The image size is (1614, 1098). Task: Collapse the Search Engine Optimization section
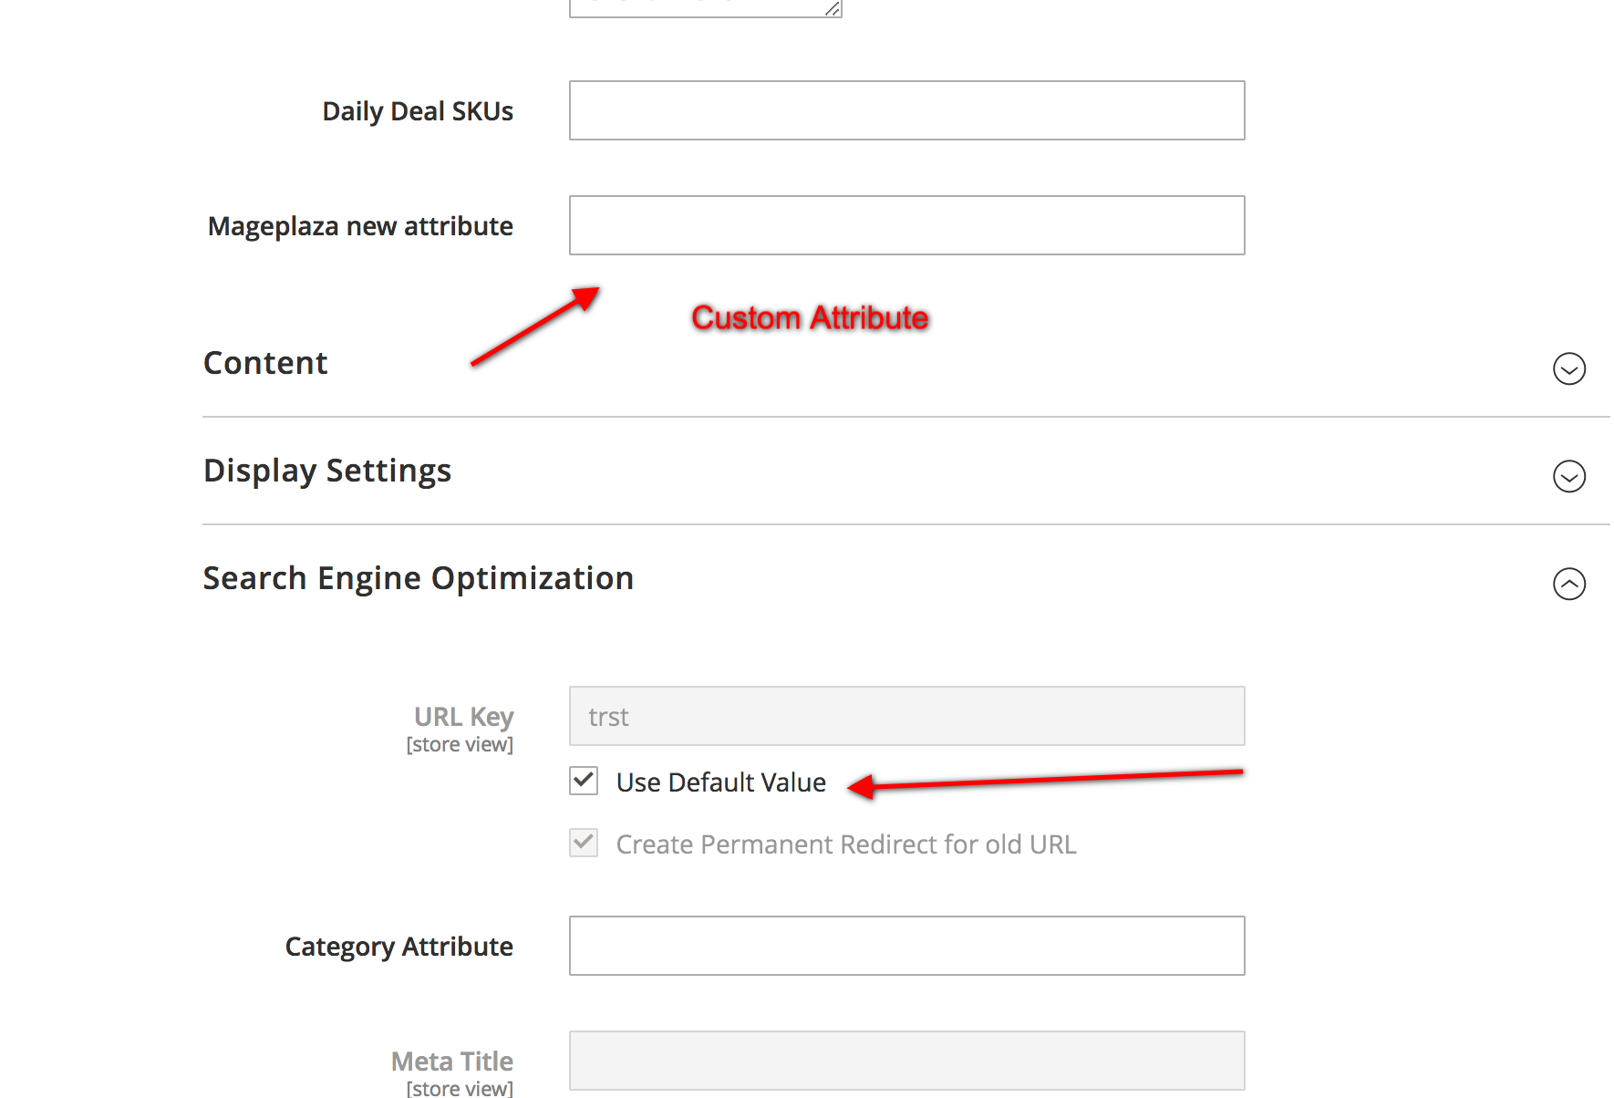point(1570,585)
